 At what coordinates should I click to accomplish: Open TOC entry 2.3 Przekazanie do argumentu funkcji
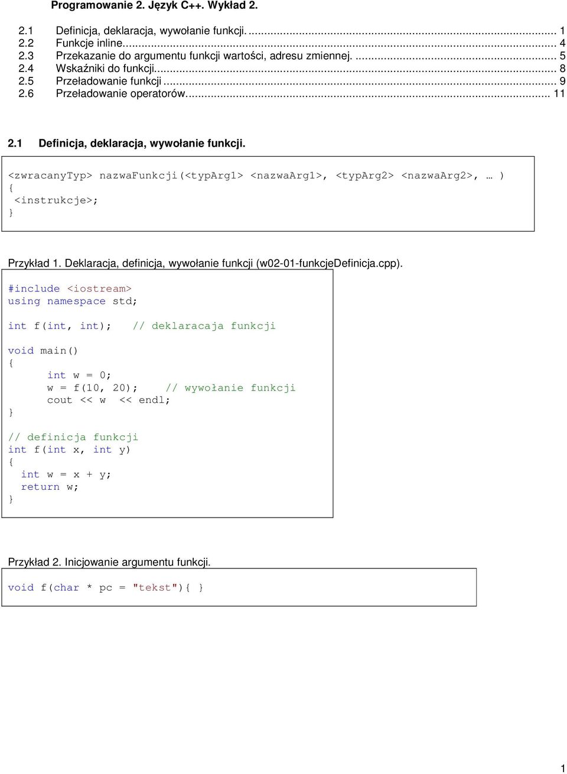204,56
